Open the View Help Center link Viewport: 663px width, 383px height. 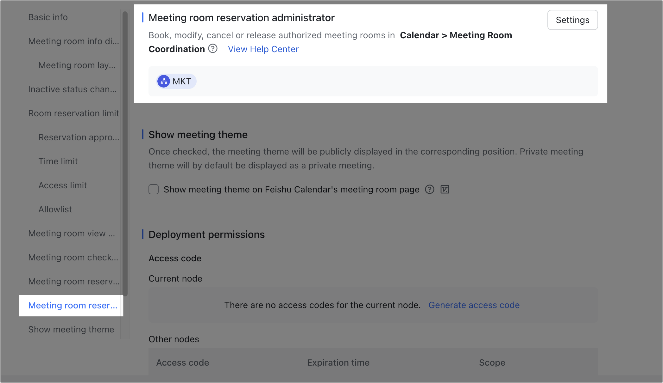click(263, 49)
